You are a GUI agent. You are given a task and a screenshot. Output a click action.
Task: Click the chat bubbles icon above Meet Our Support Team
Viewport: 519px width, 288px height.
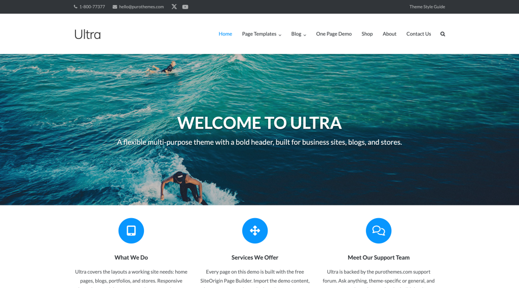(379, 231)
